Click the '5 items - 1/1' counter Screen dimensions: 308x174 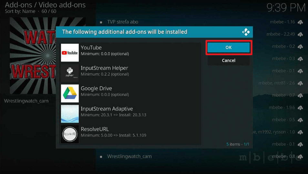pos(238,144)
